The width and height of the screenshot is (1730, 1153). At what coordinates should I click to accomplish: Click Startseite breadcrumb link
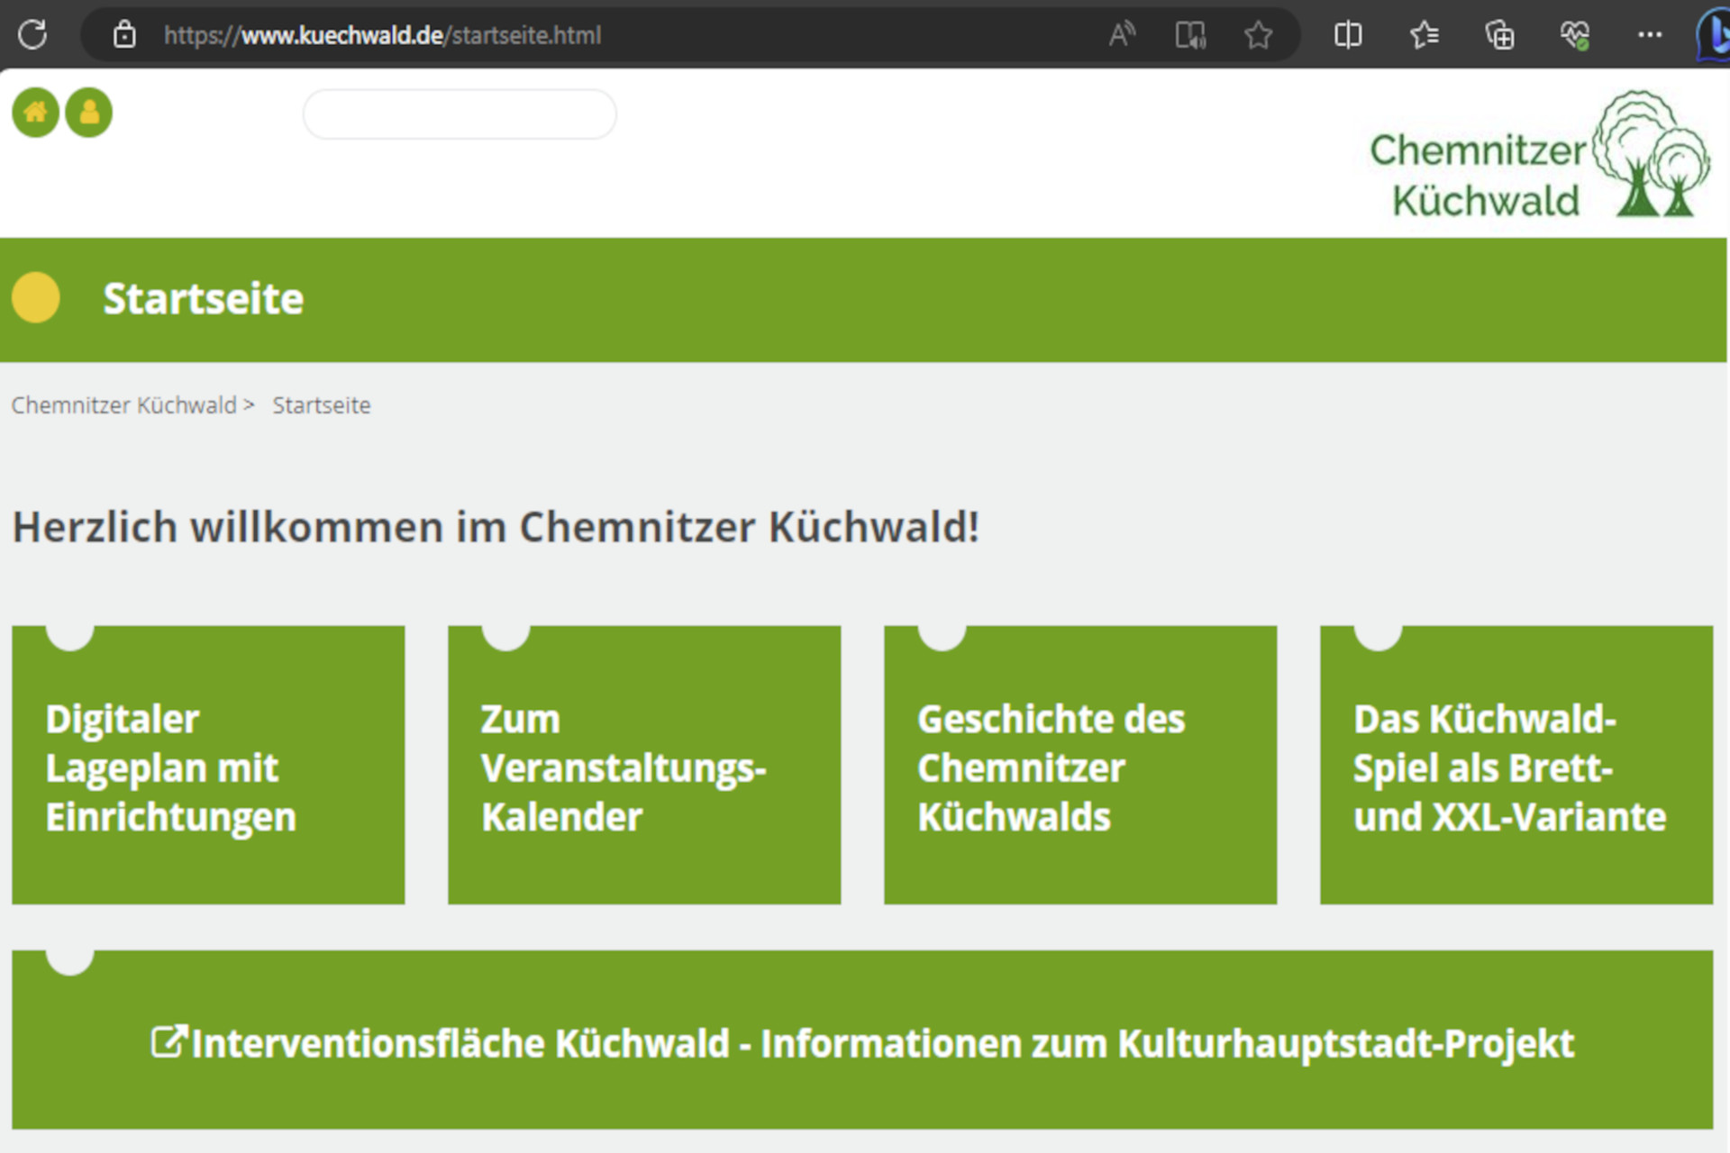click(322, 405)
